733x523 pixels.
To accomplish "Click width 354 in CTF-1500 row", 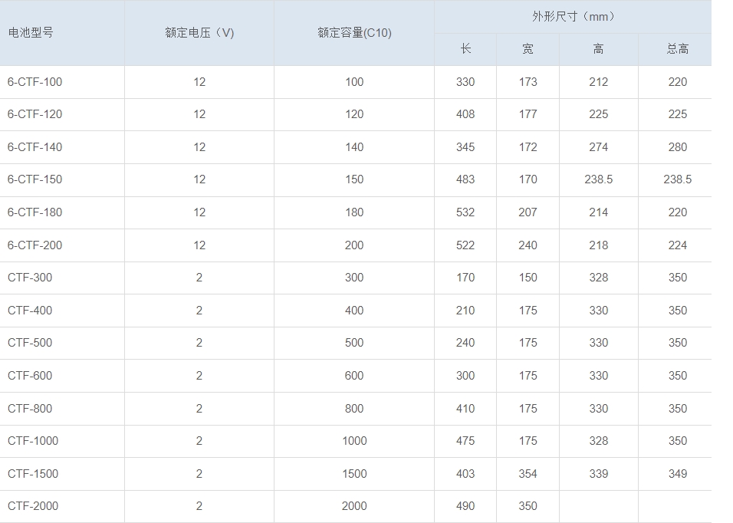I will coord(528,474).
